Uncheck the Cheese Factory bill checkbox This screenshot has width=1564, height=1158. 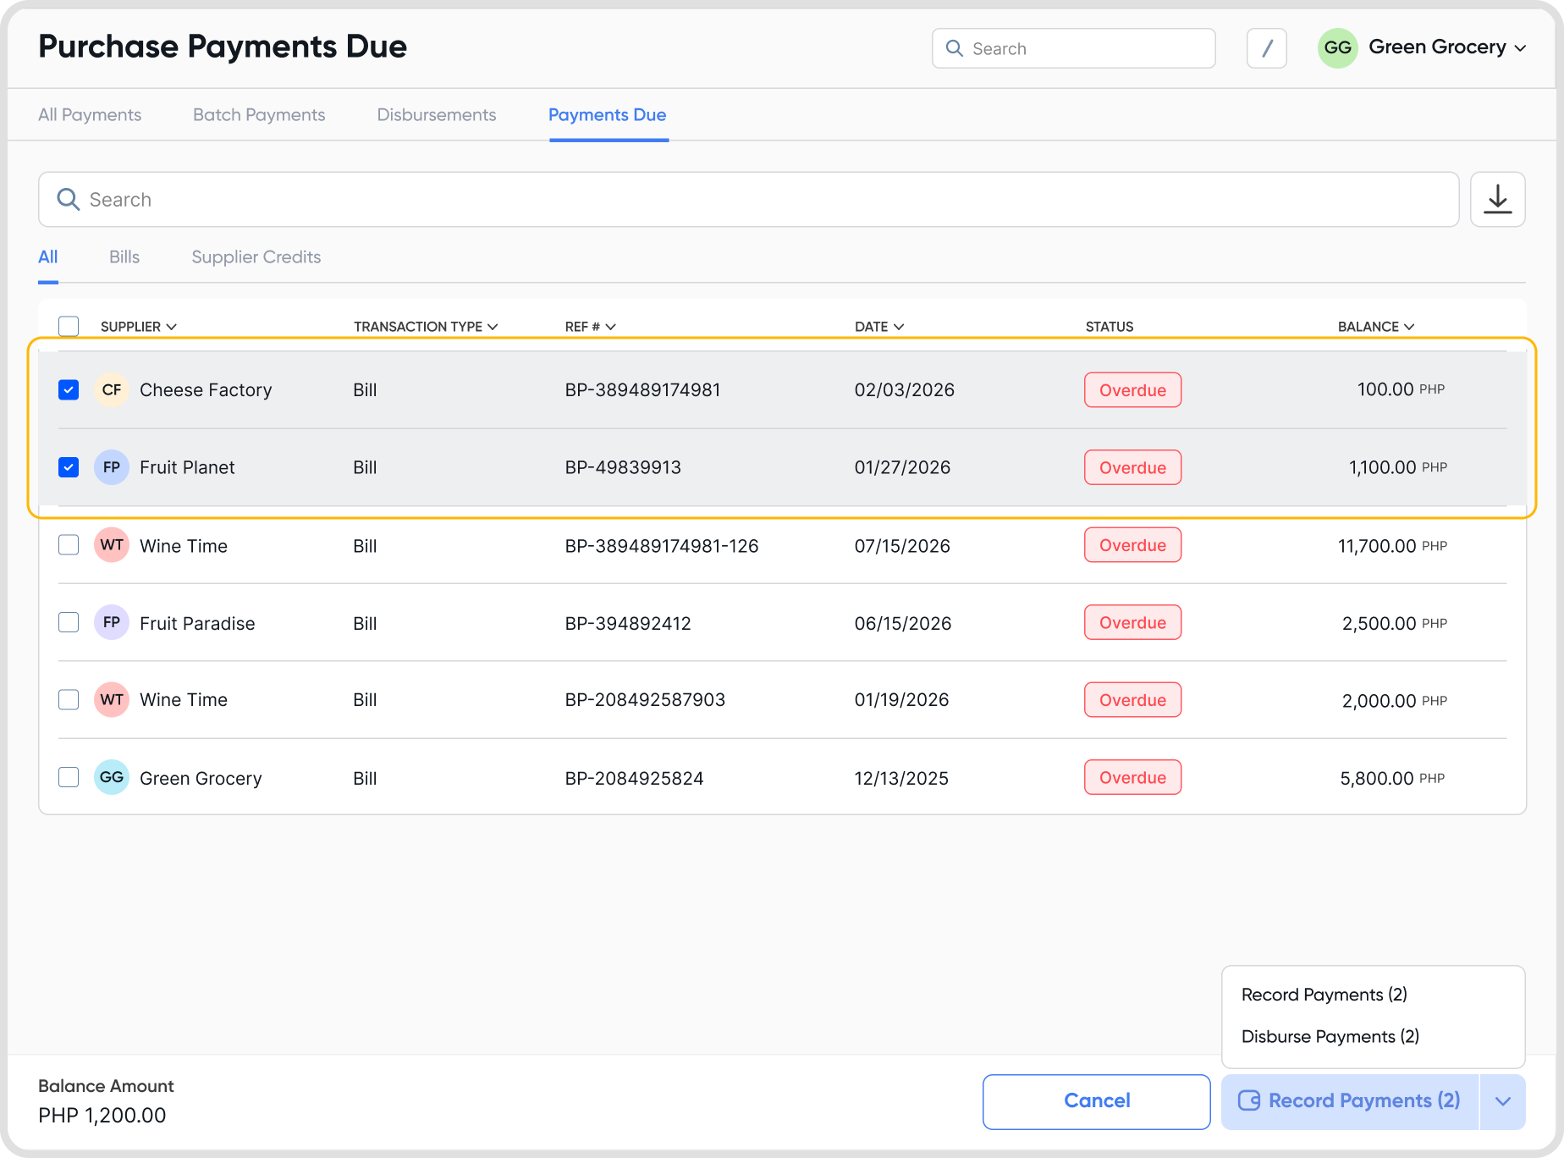tap(69, 390)
